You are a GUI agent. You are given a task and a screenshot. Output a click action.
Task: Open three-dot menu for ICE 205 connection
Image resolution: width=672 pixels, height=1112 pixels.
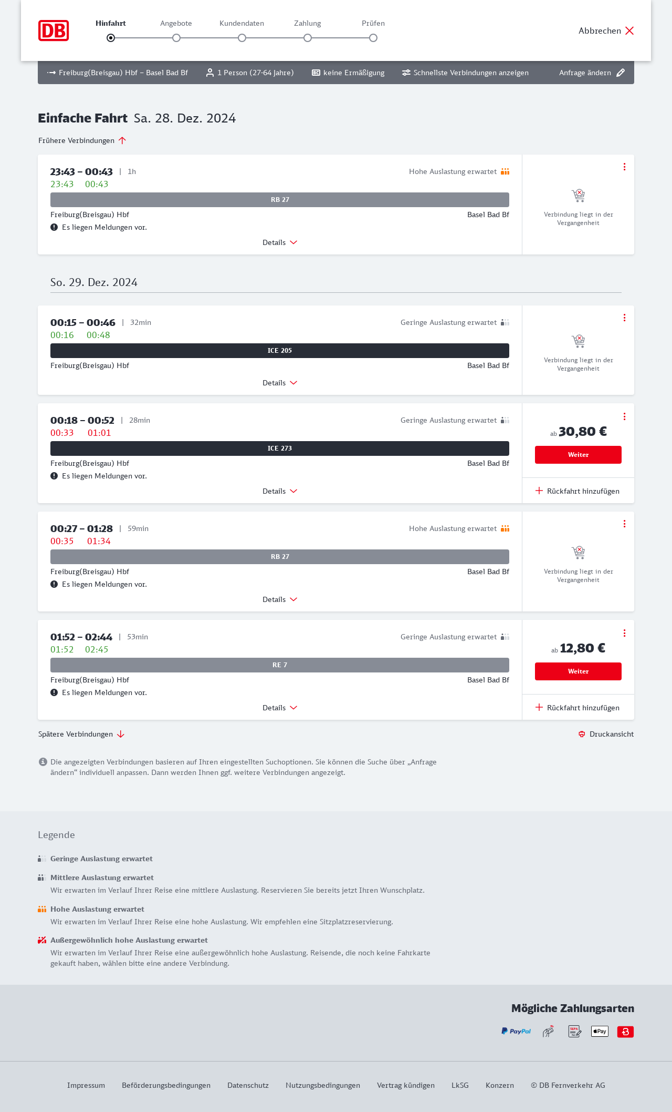click(x=624, y=318)
